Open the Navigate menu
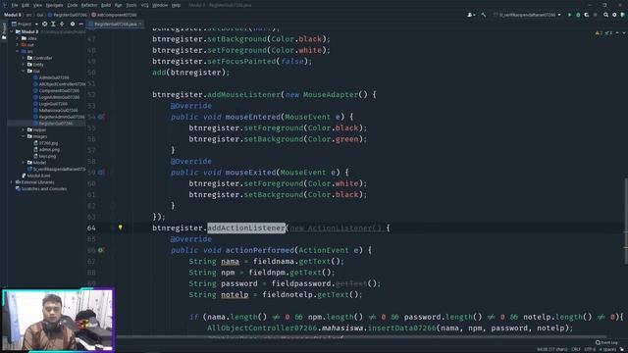This screenshot has width=628, height=353. click(x=55, y=5)
